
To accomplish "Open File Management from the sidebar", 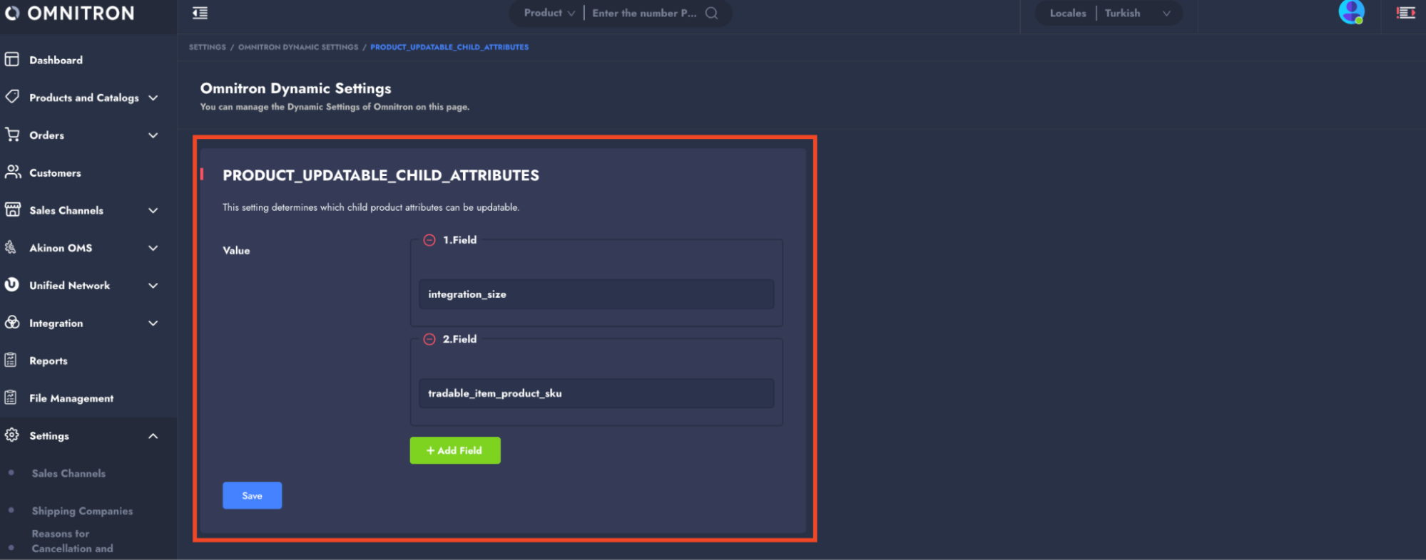I will tap(71, 398).
